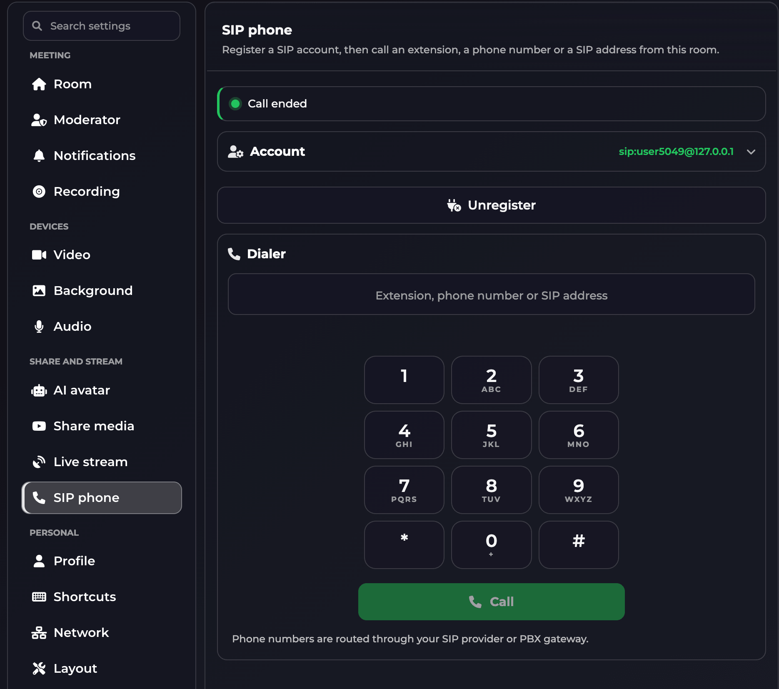Go to the Recording settings tab
779x689 pixels.
[102, 192]
